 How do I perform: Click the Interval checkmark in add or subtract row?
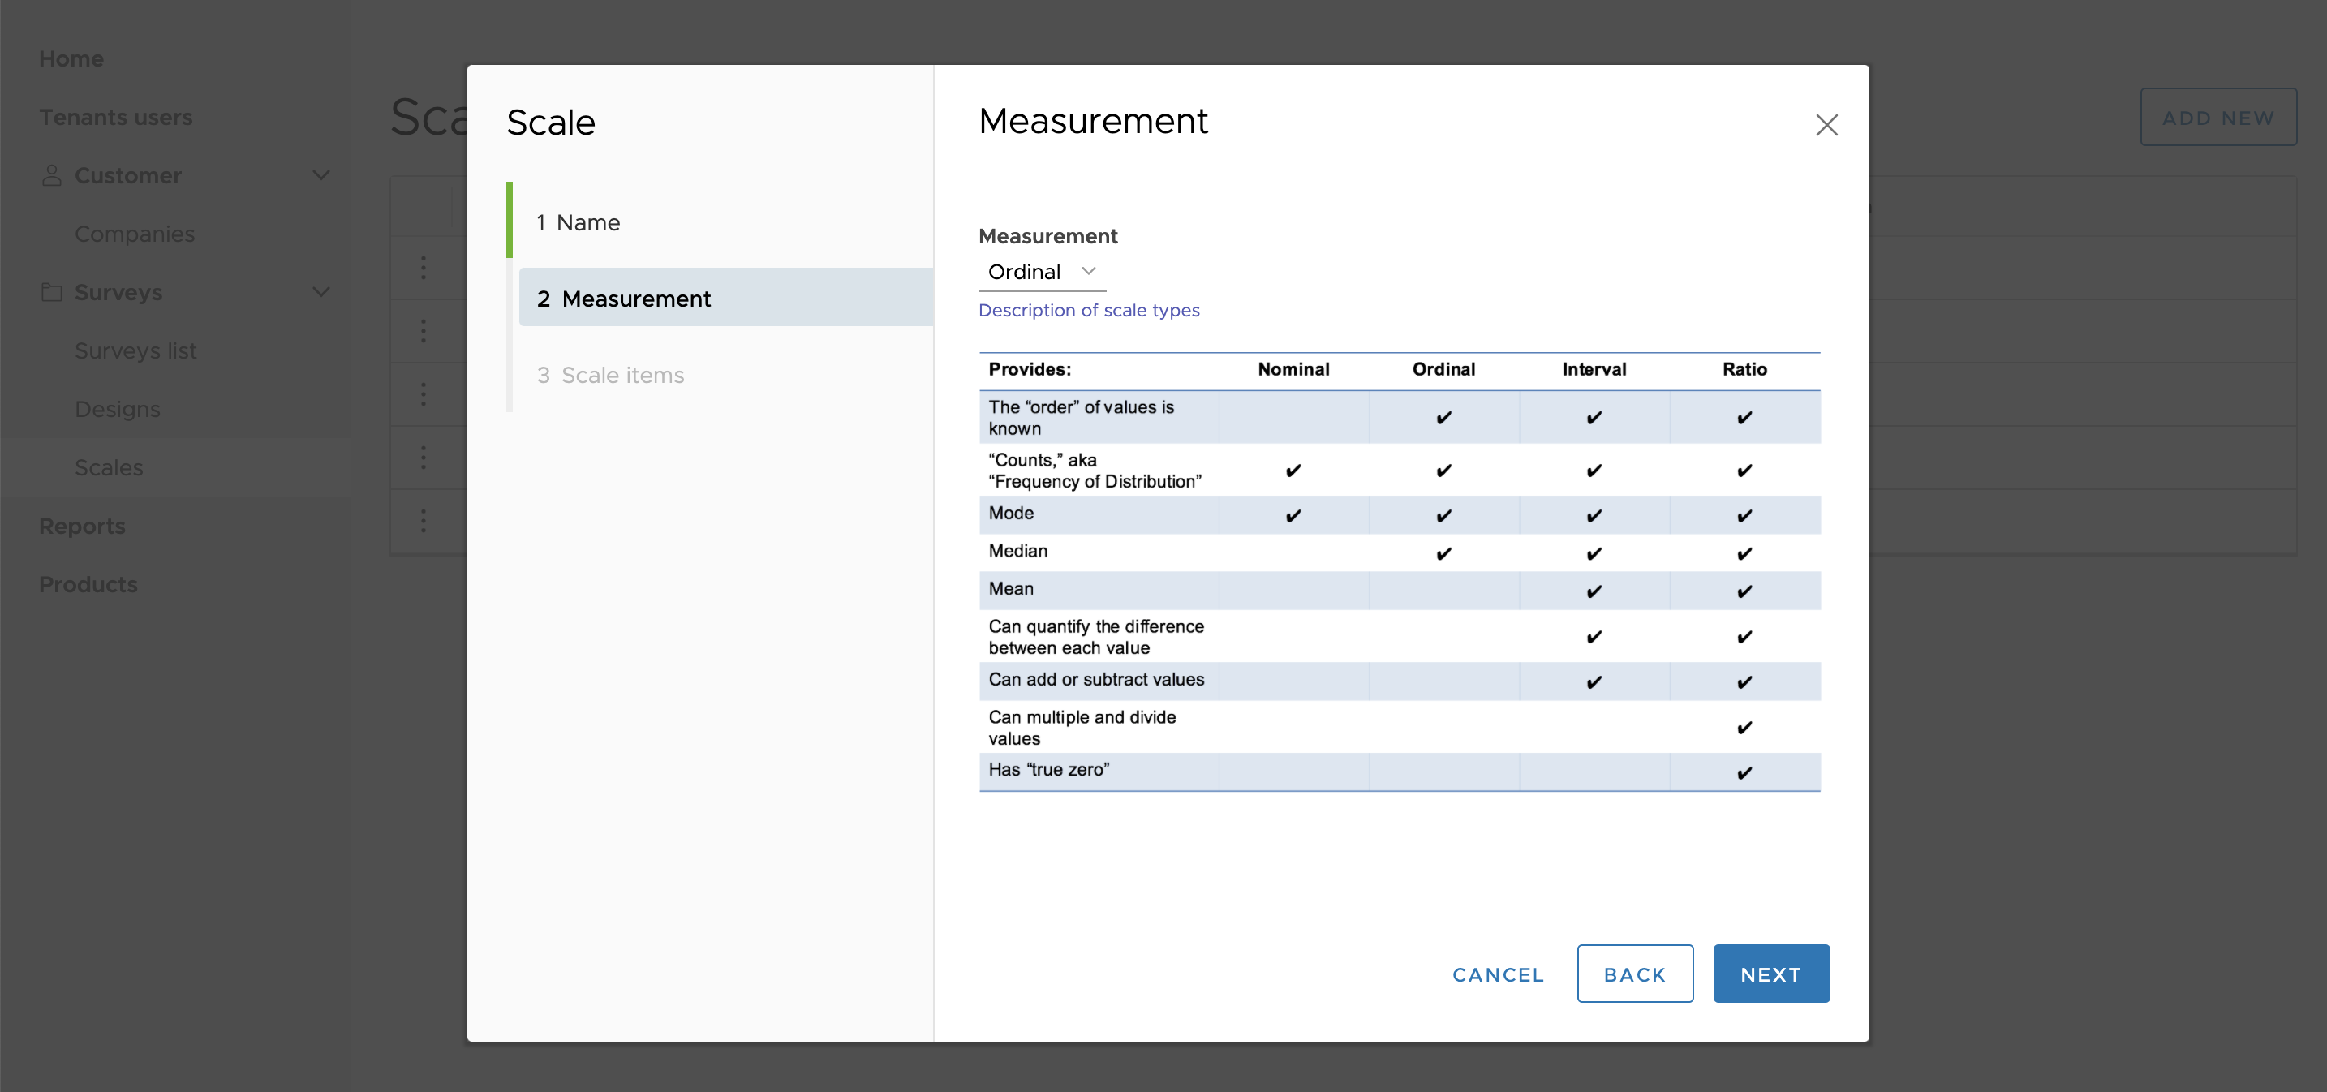coord(1594,682)
